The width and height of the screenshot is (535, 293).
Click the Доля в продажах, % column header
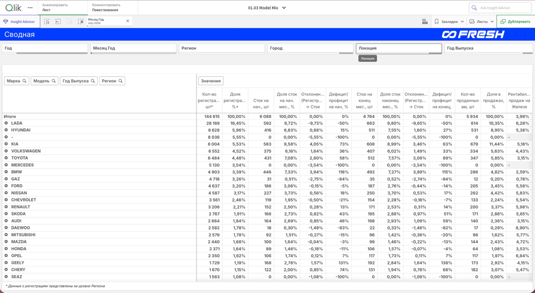pyautogui.click(x=493, y=100)
